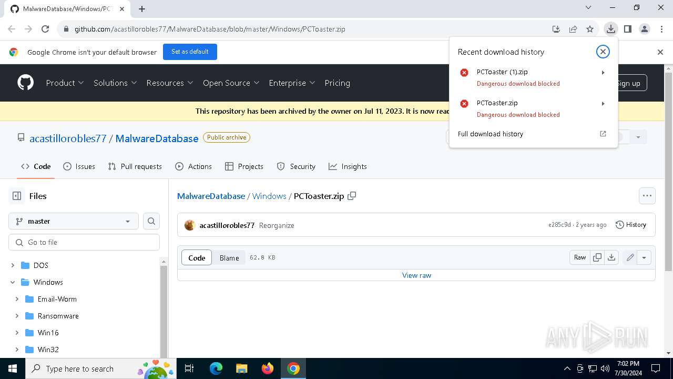Click Full download history
This screenshot has width=673, height=379.
pyautogui.click(x=491, y=134)
